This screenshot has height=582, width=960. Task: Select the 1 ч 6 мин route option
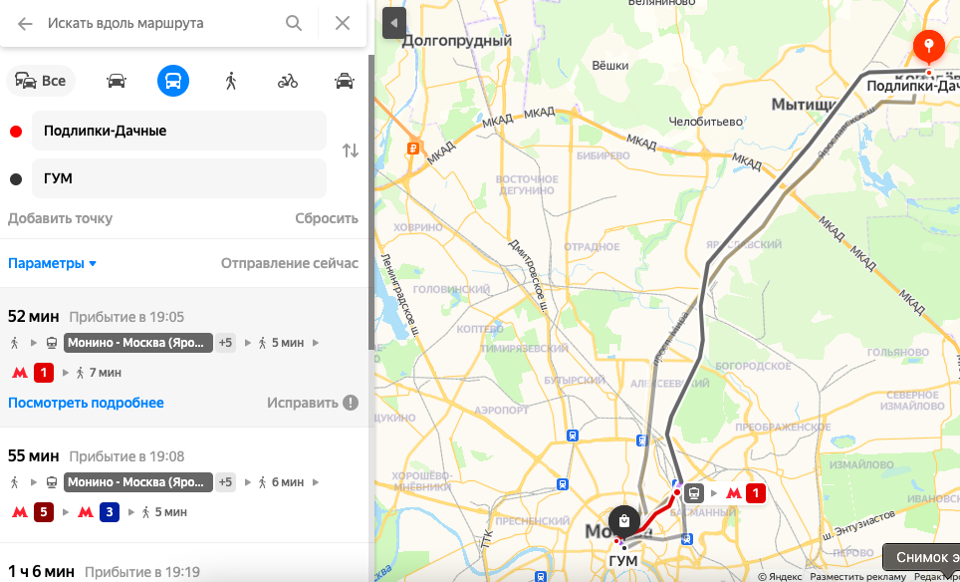[x=183, y=564]
